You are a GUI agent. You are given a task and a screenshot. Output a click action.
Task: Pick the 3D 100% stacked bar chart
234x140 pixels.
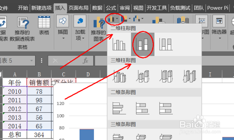[x=166, y=136]
